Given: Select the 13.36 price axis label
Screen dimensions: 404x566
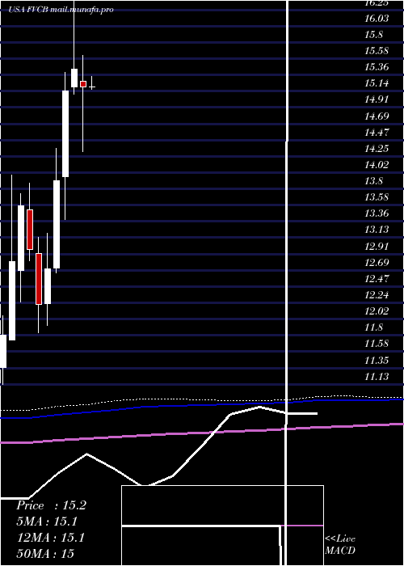Looking at the screenshot, I should (x=377, y=213).
